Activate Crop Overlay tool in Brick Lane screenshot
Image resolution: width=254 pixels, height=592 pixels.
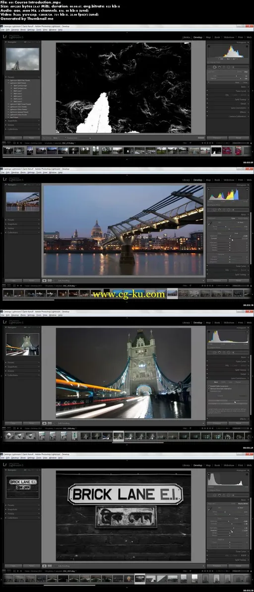pyautogui.click(x=210, y=495)
